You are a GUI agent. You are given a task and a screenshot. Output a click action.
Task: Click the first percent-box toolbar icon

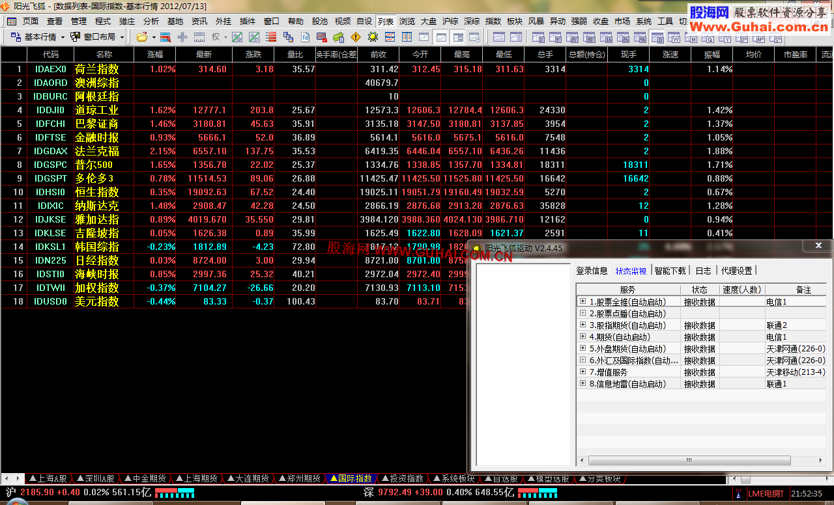[x=237, y=37]
